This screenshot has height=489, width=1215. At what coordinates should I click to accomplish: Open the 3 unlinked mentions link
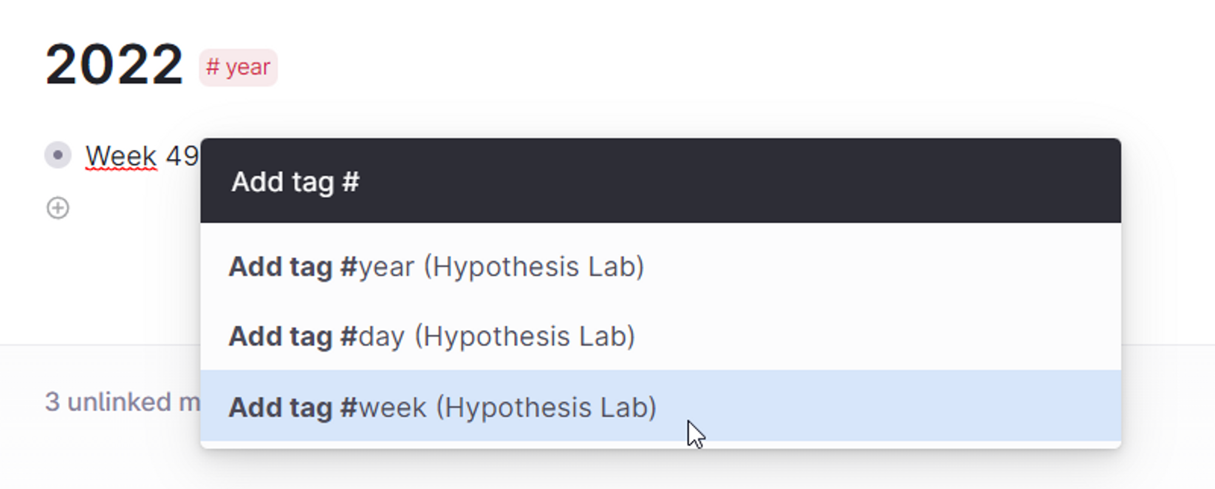pos(122,402)
